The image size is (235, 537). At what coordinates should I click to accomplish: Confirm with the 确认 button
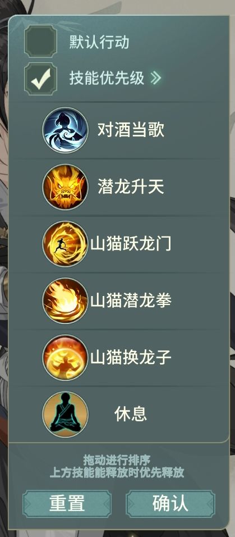[x=171, y=503]
